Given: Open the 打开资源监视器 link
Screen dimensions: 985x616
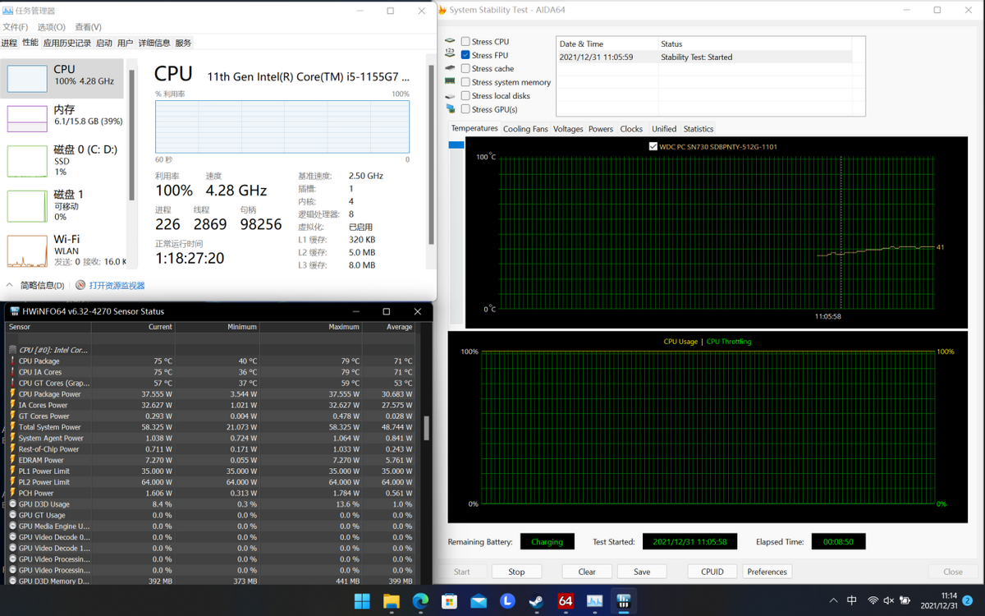Looking at the screenshot, I should [117, 285].
